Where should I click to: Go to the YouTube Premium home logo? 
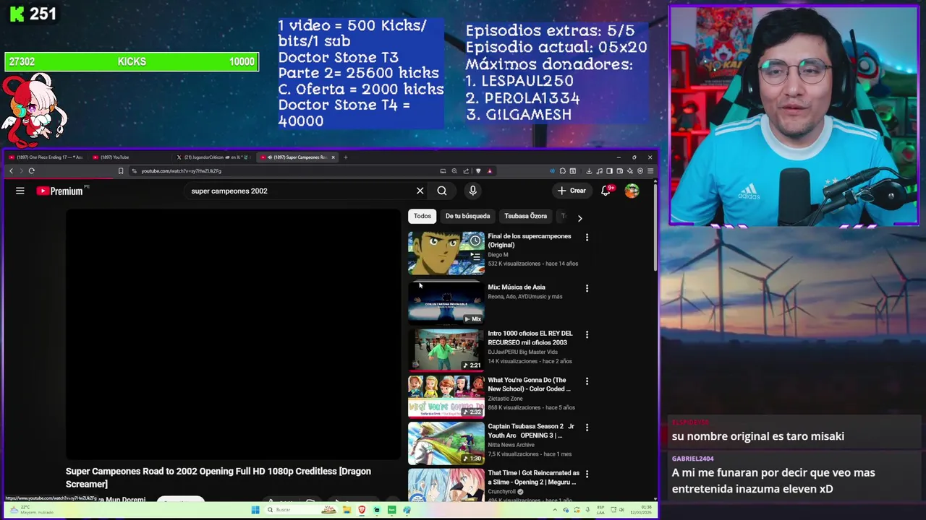click(60, 191)
